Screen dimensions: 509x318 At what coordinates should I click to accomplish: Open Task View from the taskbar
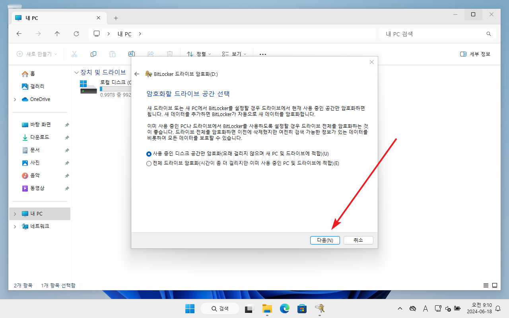click(x=249, y=308)
